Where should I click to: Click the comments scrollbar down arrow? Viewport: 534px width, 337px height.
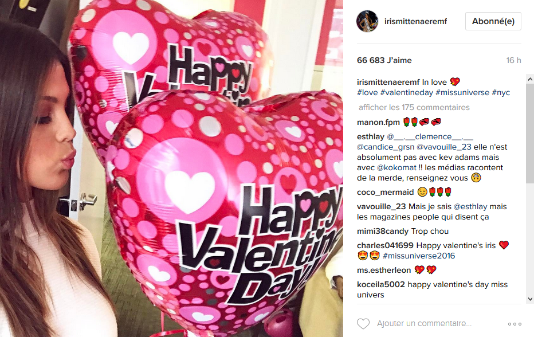530,299
